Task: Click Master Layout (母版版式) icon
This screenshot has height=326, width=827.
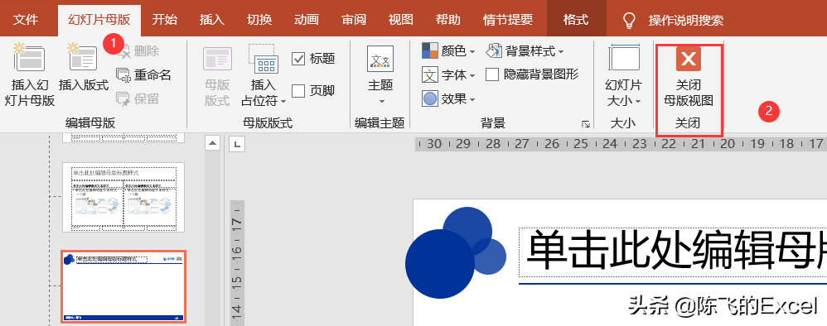Action: [217, 59]
